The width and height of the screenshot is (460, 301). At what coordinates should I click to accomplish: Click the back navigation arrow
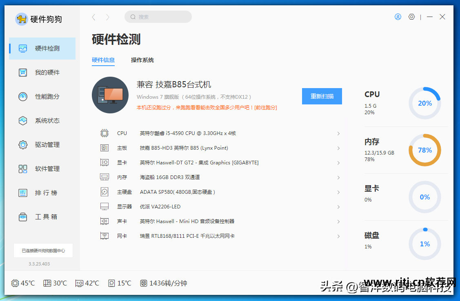click(94, 17)
